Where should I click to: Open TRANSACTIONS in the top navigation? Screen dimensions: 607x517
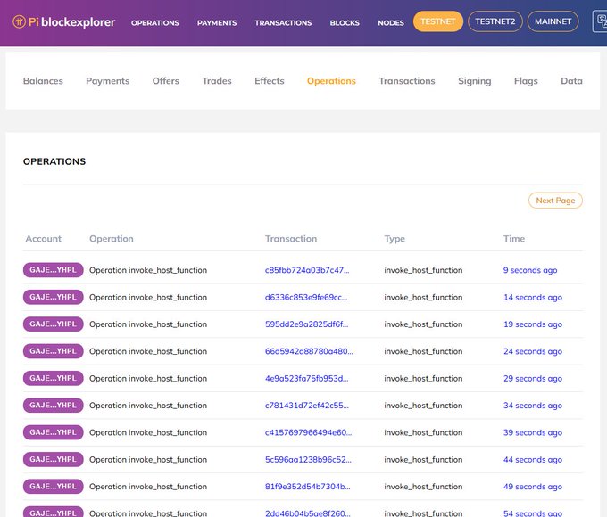click(x=283, y=23)
